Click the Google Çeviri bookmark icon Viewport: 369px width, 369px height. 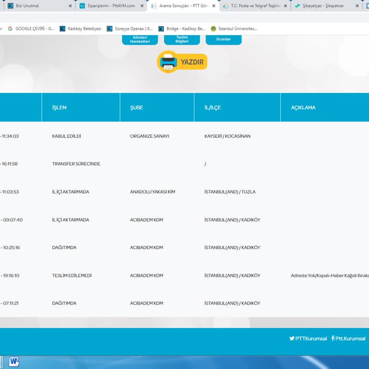(x=10, y=29)
